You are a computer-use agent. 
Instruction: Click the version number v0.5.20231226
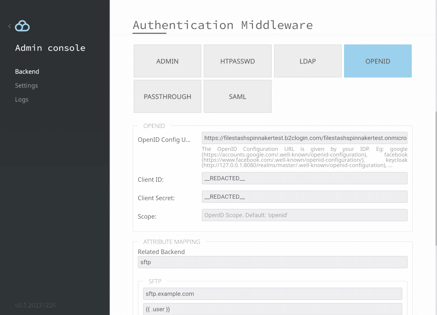click(35, 305)
